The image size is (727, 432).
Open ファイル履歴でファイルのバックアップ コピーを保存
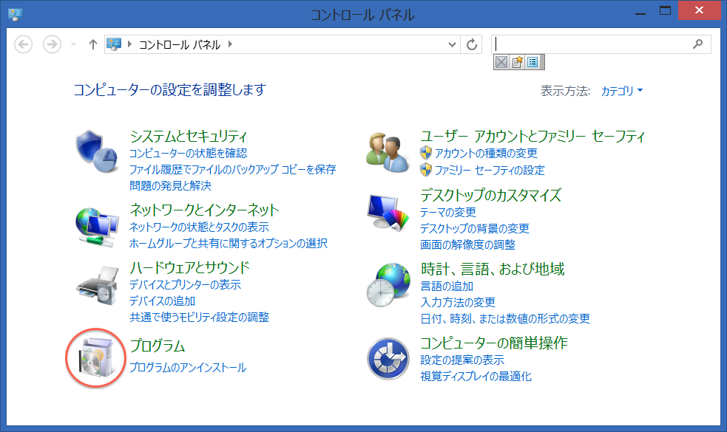click(x=232, y=169)
